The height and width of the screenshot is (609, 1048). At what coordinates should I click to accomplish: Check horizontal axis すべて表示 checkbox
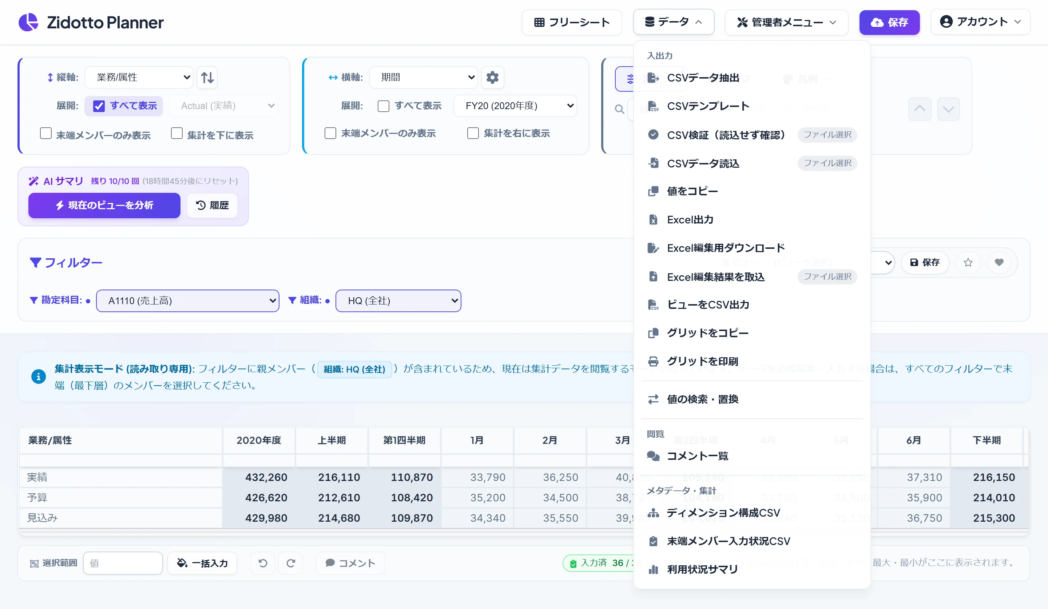pos(383,106)
